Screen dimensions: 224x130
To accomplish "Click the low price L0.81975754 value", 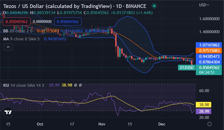I will pyautogui.click(x=70, y=13).
